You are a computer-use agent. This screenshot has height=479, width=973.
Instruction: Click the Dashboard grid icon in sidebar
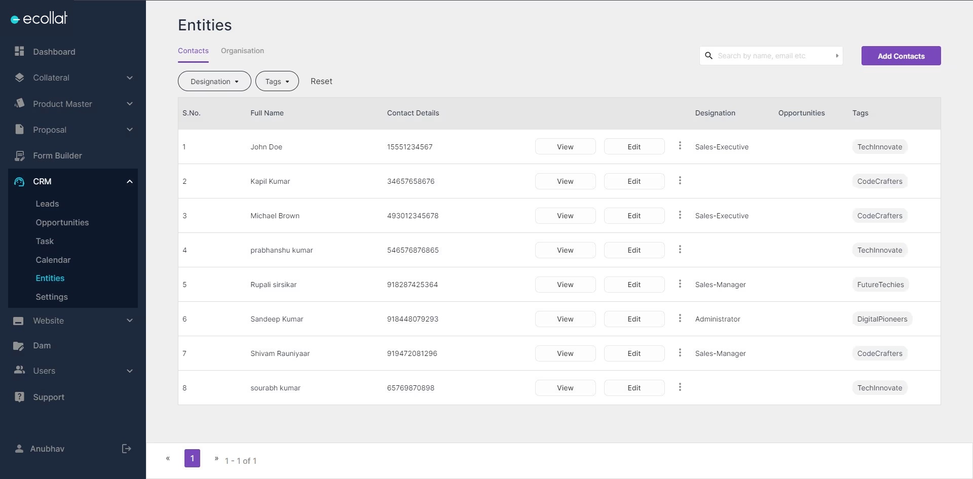[x=19, y=51]
